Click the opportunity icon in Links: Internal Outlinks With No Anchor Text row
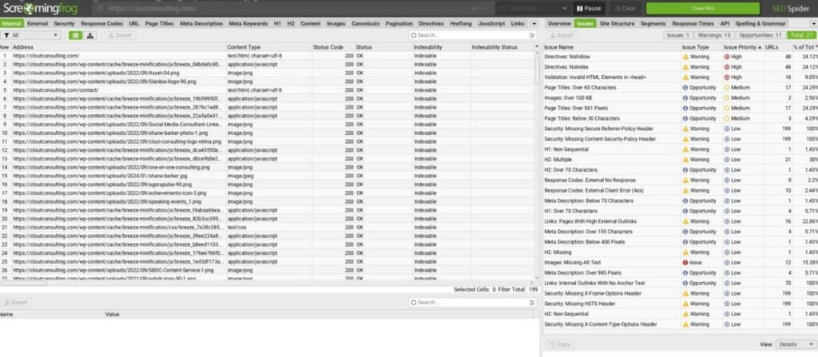 (685, 284)
